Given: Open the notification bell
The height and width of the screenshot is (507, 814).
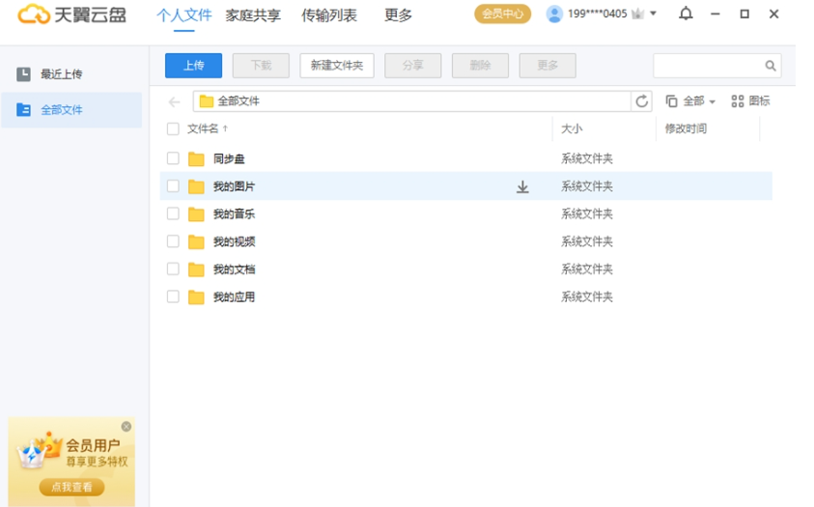Looking at the screenshot, I should (x=686, y=14).
